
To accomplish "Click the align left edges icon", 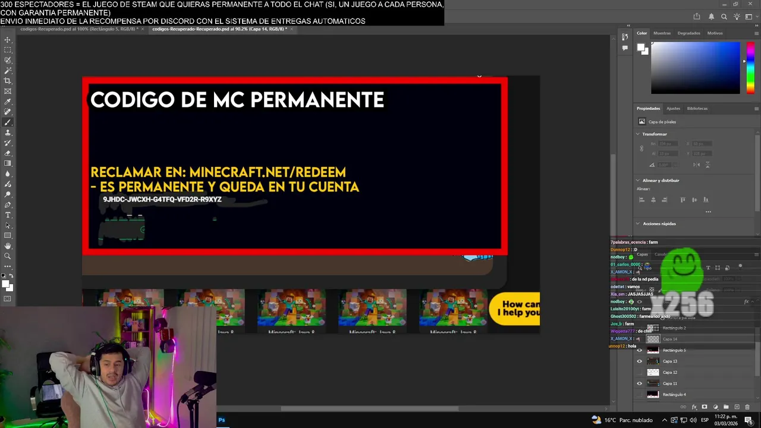I will [x=641, y=200].
